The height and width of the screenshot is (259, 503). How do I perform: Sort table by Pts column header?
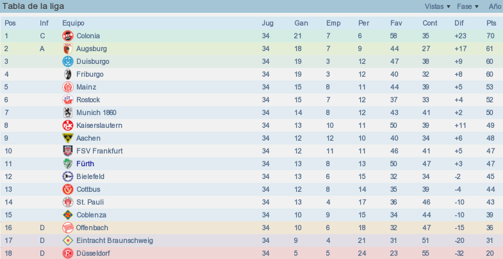click(x=491, y=23)
